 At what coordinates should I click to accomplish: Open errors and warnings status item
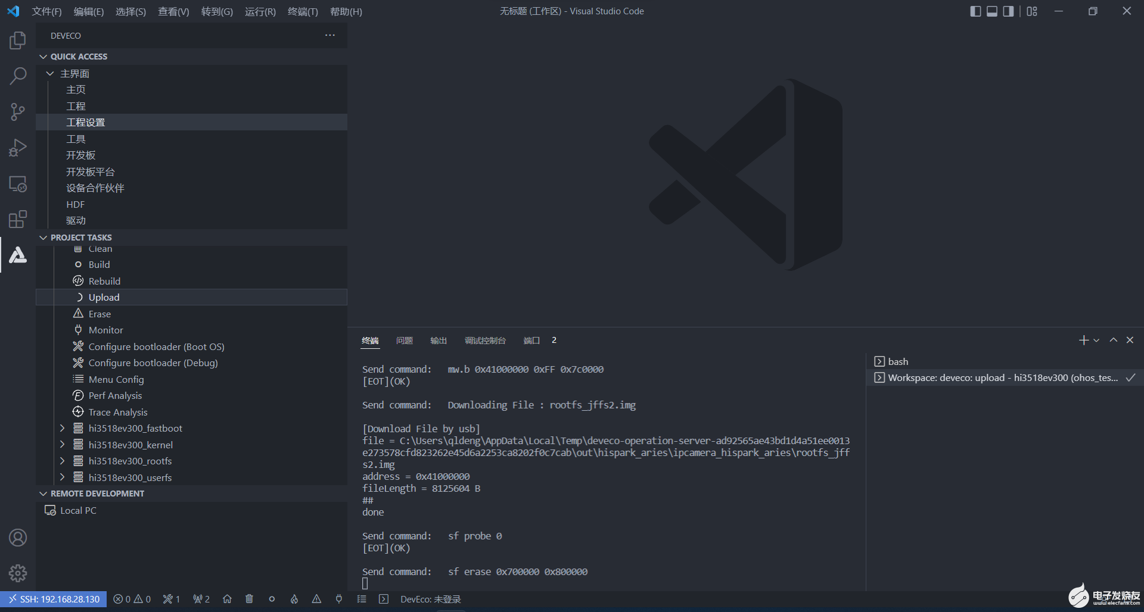tap(132, 599)
